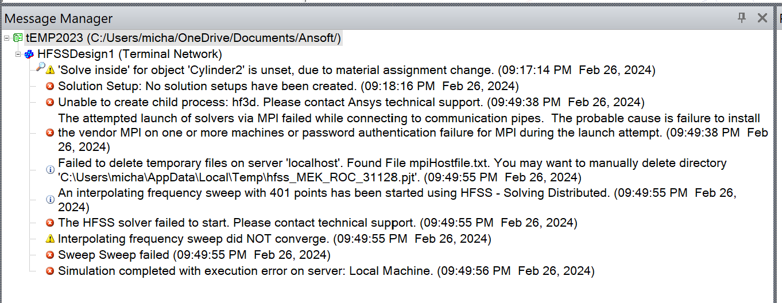Screen dimensions: 782x303
Task: Click the Message Manager title bar
Action: (x=344, y=18)
